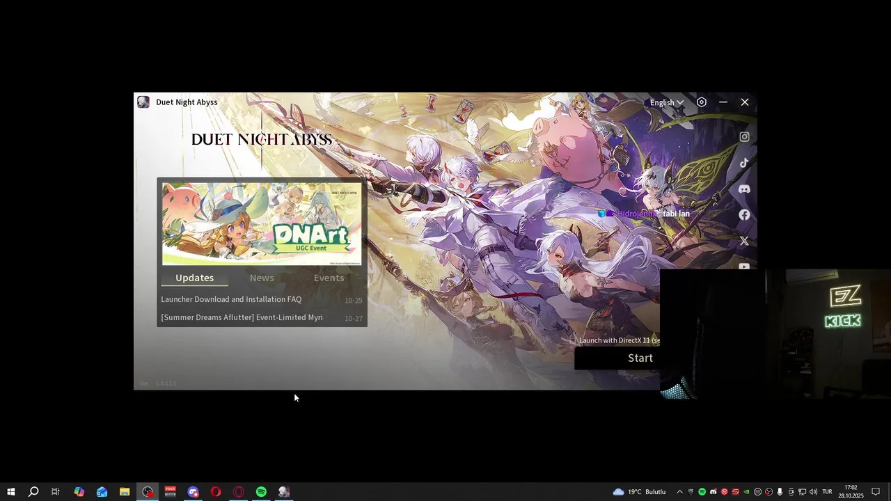Click the Epic Games tray icon
Viewport: 891px width, 501px height.
tap(691, 492)
